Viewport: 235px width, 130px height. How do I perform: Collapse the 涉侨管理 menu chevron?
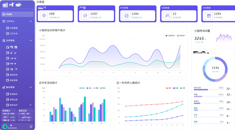tap(31, 41)
